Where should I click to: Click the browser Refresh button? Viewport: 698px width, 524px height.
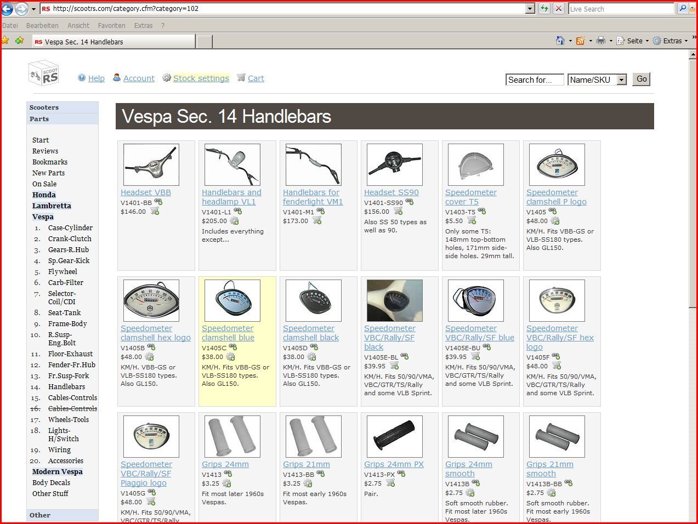[544, 8]
